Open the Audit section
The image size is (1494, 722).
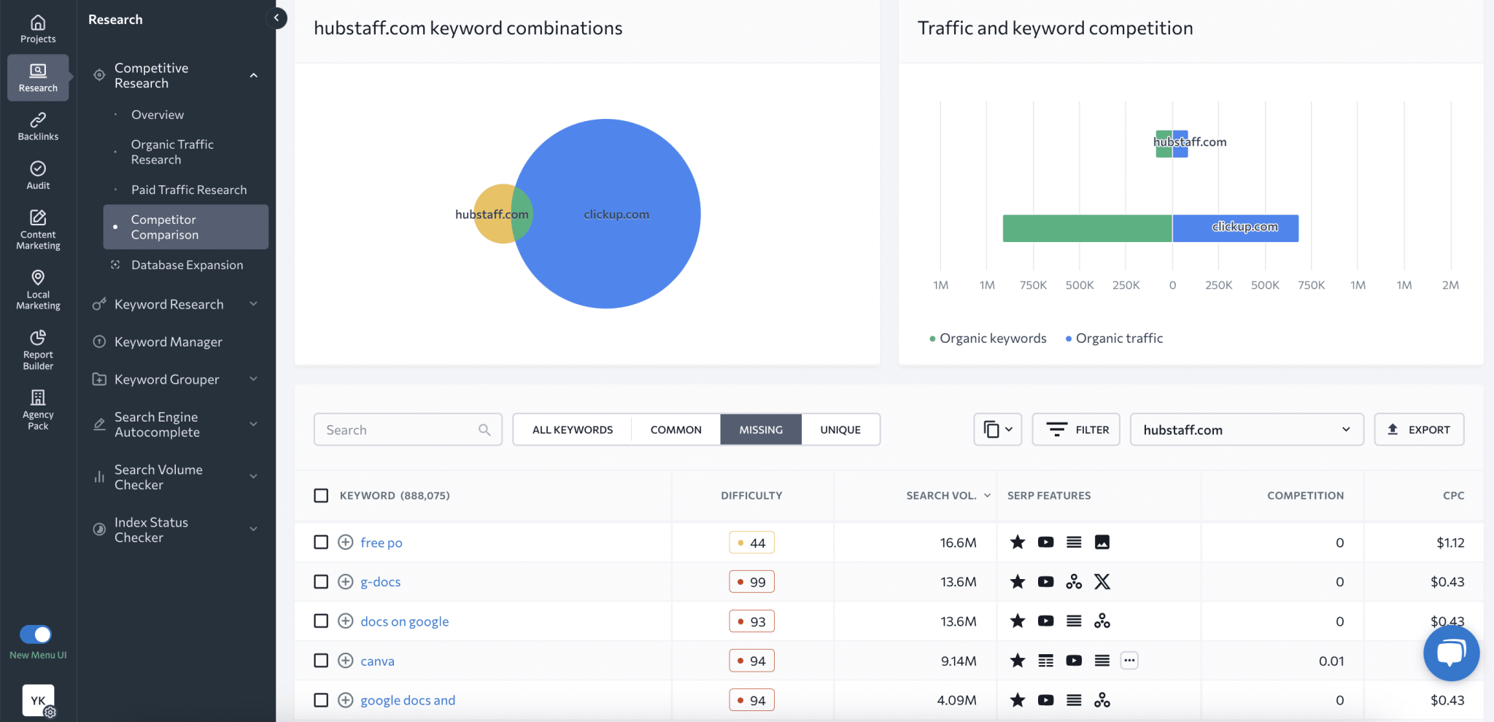click(x=37, y=174)
